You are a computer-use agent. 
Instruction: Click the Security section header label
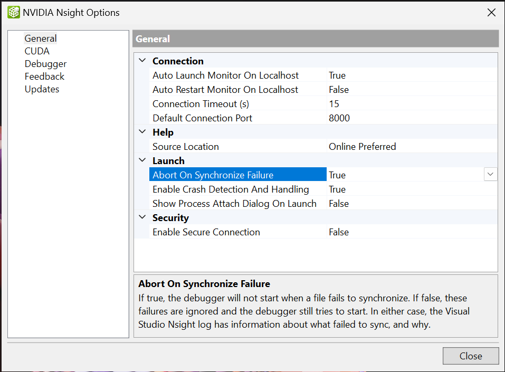click(x=170, y=218)
